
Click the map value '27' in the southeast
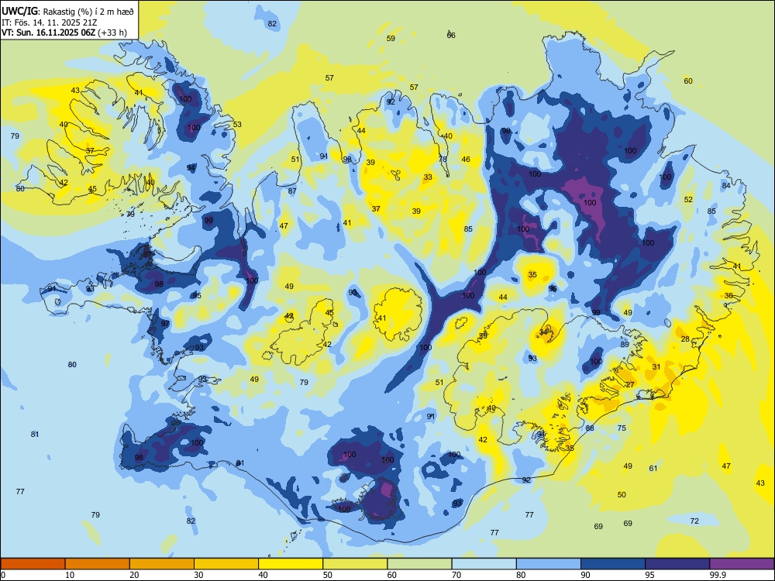(x=629, y=384)
